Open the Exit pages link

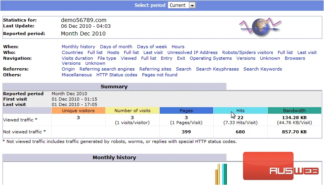tap(181, 58)
